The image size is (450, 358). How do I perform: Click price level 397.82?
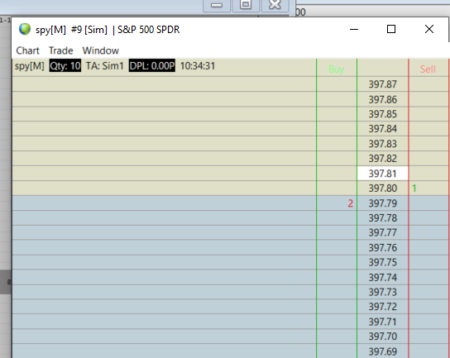click(x=382, y=159)
